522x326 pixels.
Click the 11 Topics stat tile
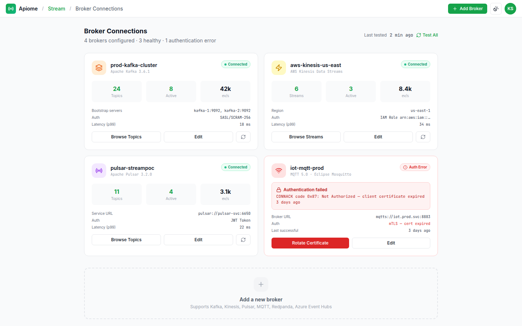[117, 194]
